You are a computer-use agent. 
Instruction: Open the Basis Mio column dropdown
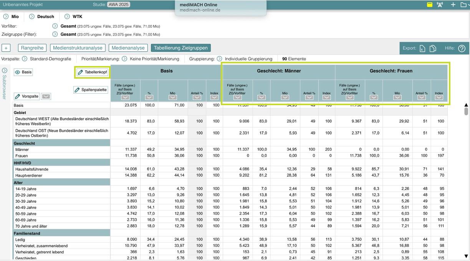pos(173,97)
